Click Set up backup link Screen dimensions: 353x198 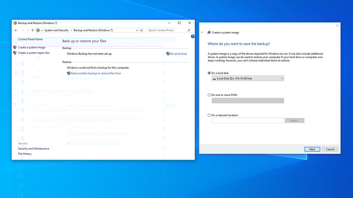tap(178, 54)
